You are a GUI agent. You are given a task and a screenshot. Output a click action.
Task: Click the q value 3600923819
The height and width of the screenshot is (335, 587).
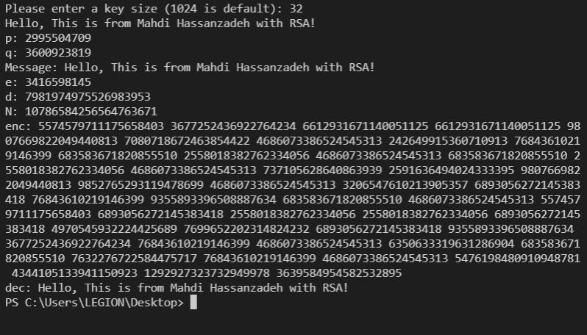coord(58,52)
